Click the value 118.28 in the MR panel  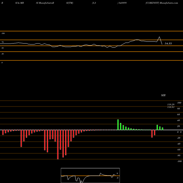click(171, 105)
